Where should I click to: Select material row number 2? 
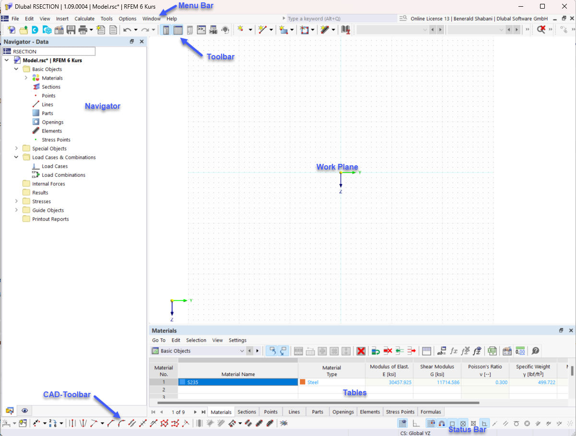tap(164, 390)
